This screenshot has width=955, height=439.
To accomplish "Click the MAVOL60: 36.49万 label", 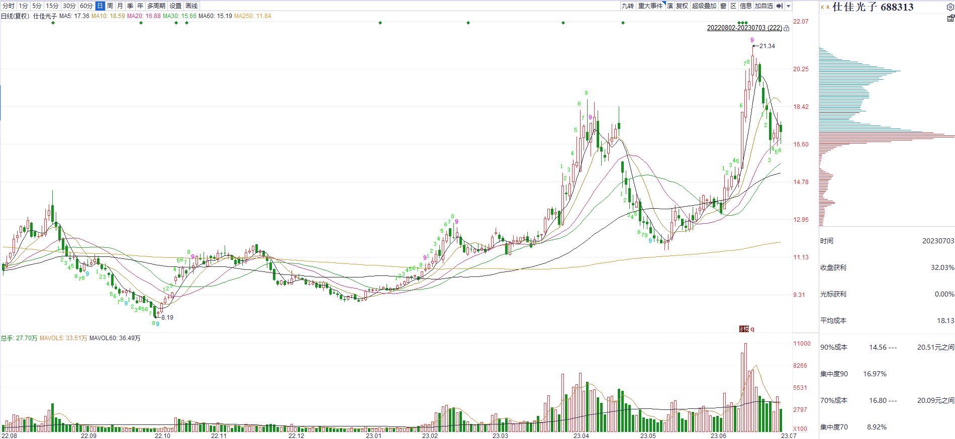I will [115, 338].
